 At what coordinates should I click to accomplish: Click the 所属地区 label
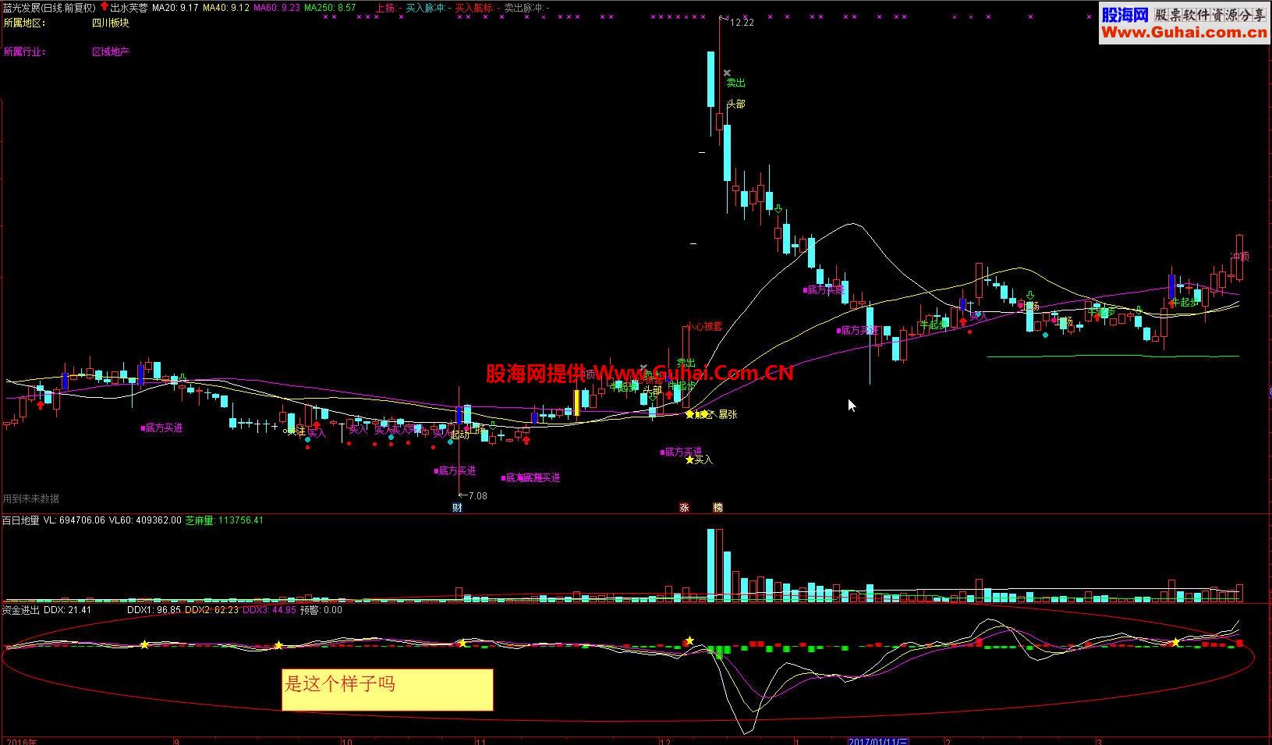point(24,23)
